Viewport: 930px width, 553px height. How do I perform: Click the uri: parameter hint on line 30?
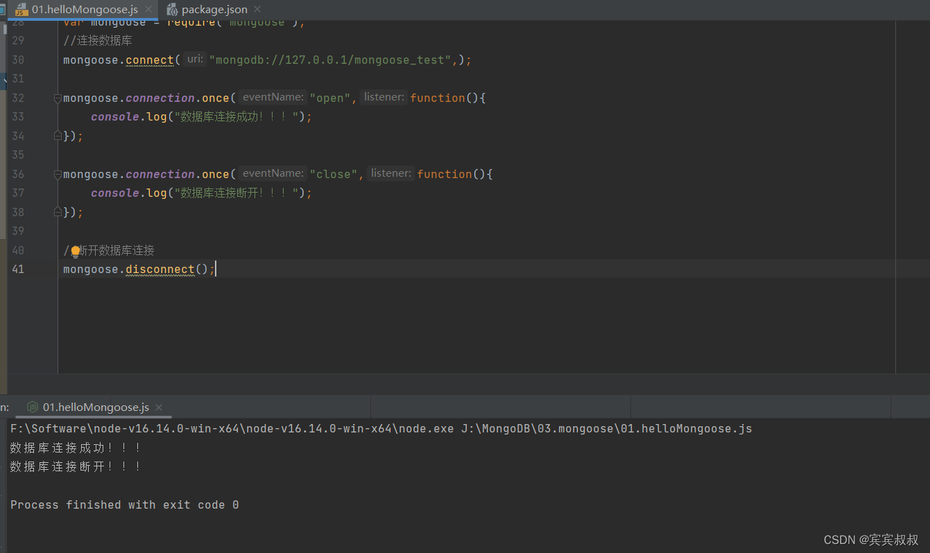click(195, 60)
